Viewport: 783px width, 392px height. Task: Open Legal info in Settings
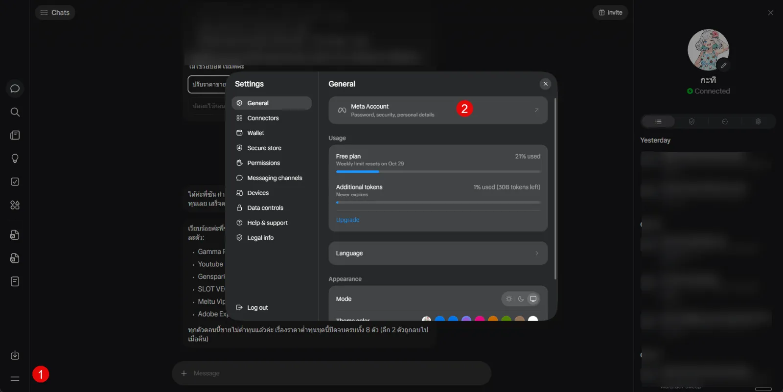tap(272, 238)
